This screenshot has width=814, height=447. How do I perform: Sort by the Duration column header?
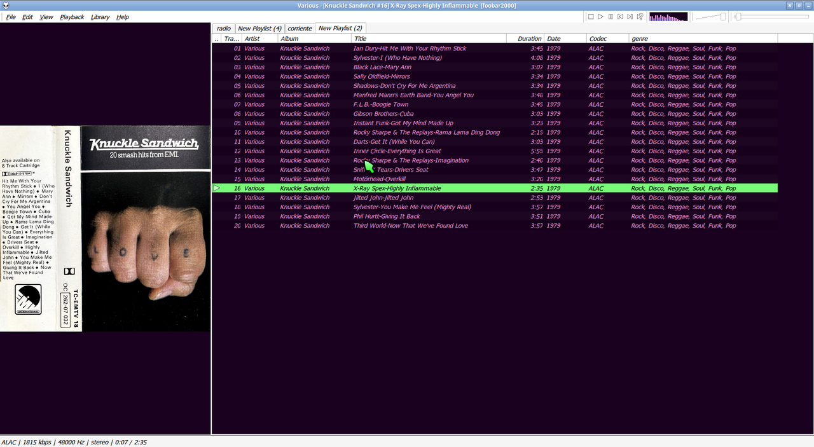coord(525,39)
